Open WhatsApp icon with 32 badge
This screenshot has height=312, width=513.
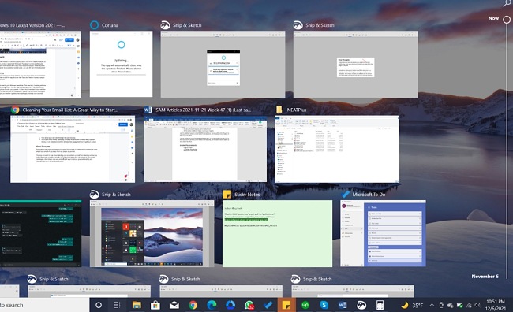pyautogui.click(x=249, y=305)
